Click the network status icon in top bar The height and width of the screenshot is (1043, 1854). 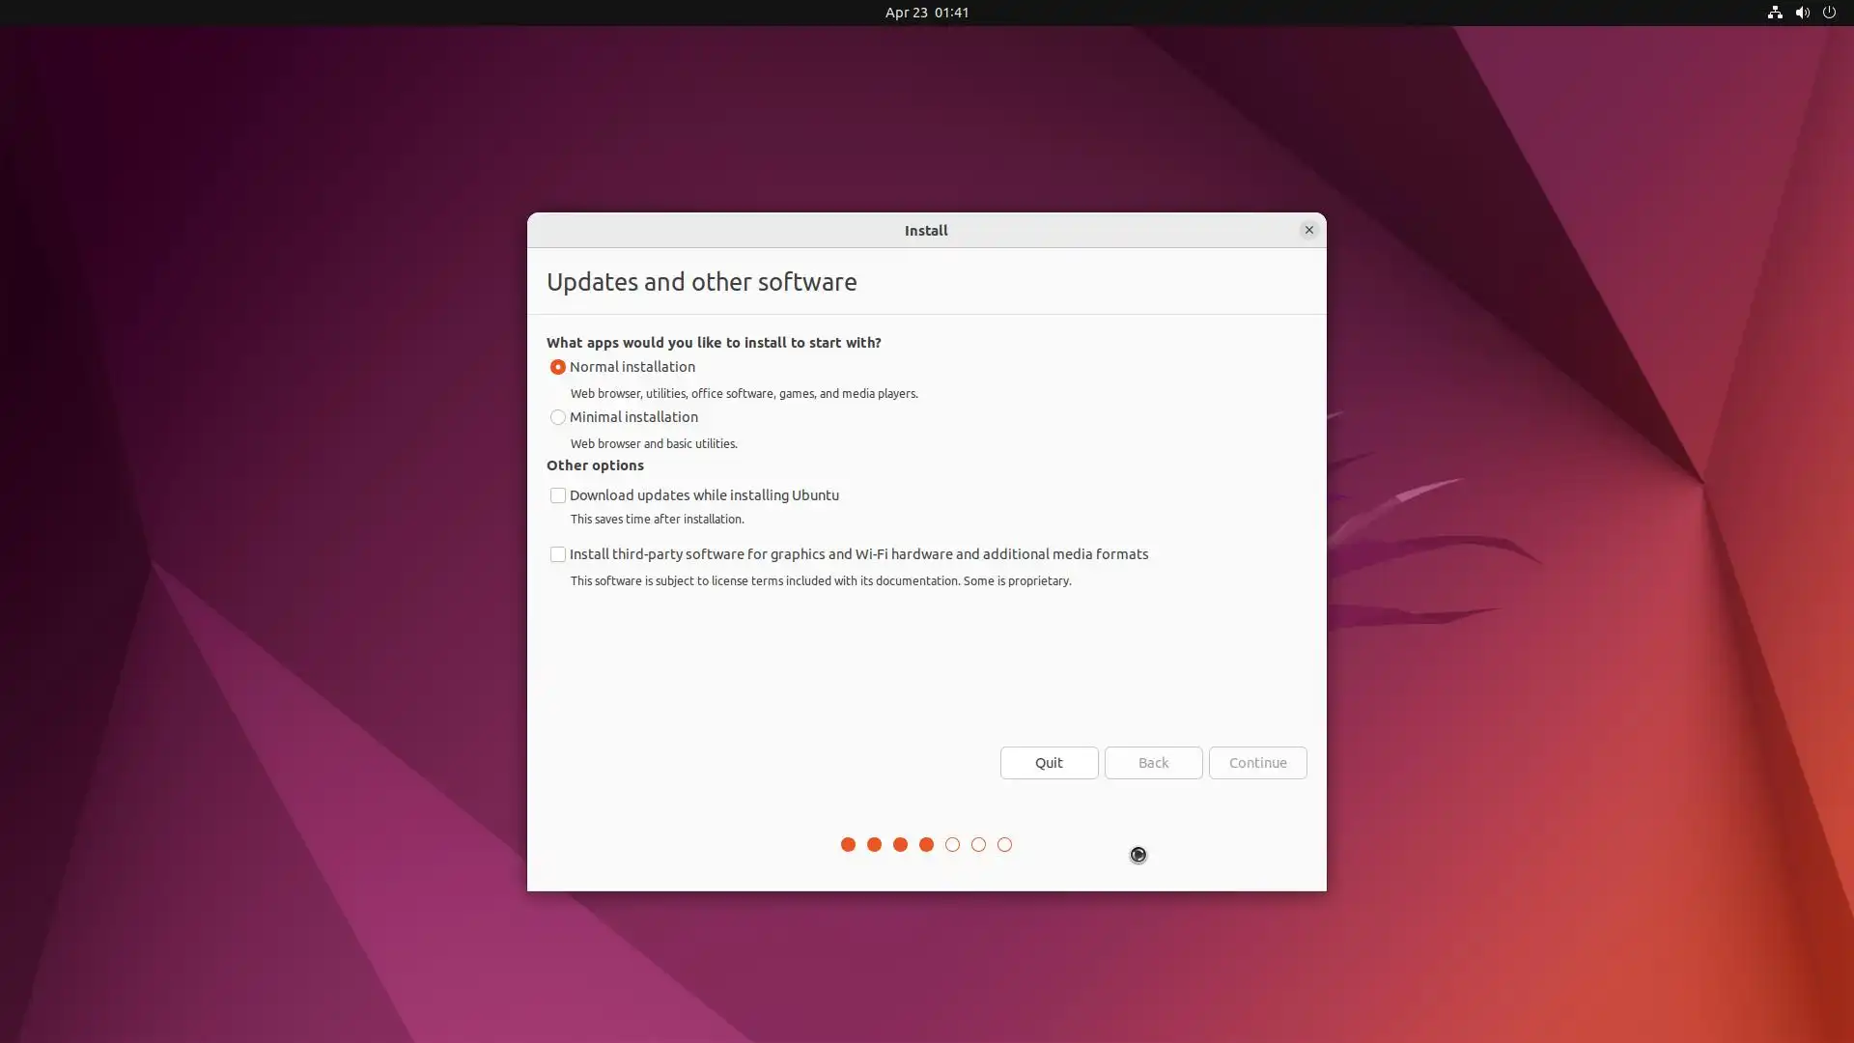[x=1774, y=13]
